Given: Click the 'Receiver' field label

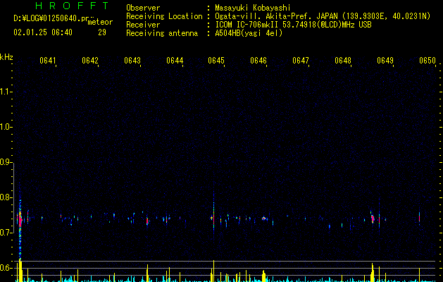Looking at the screenshot, I should pos(143,25).
